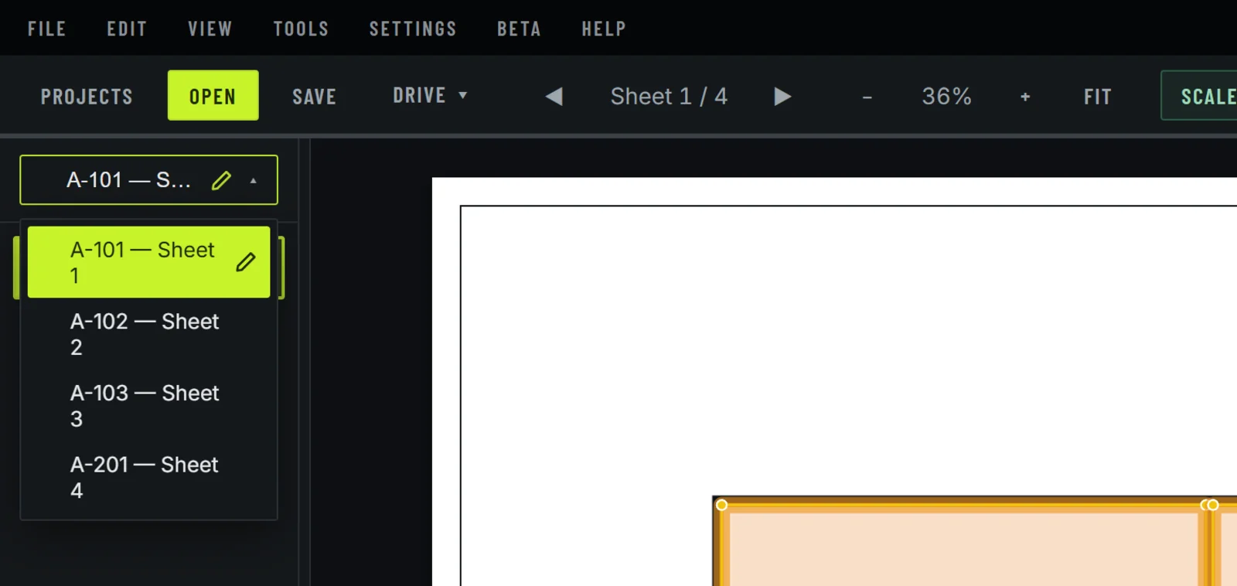Click collapse arrow in sheet selector
1237x586 pixels.
[253, 181]
